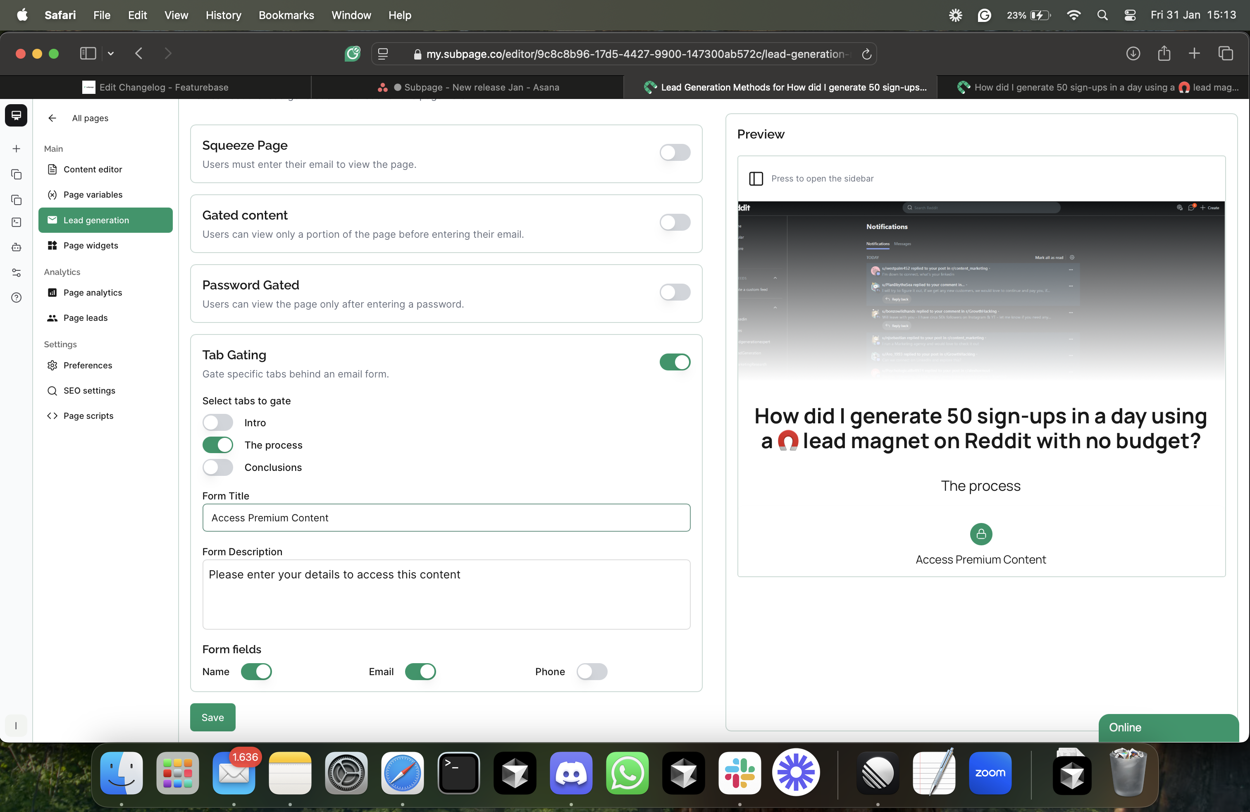Open Zoom from the dock
1250x812 pixels.
(x=990, y=773)
